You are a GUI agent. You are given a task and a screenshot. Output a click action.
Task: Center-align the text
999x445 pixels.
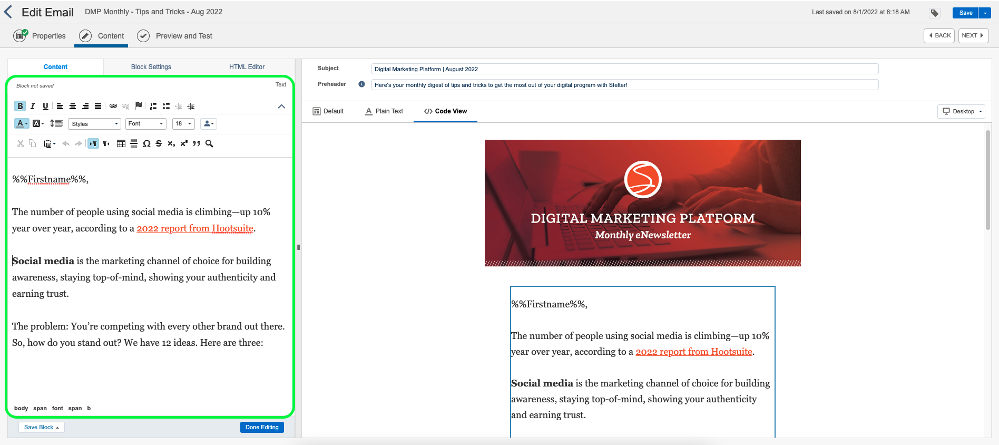tap(73, 106)
